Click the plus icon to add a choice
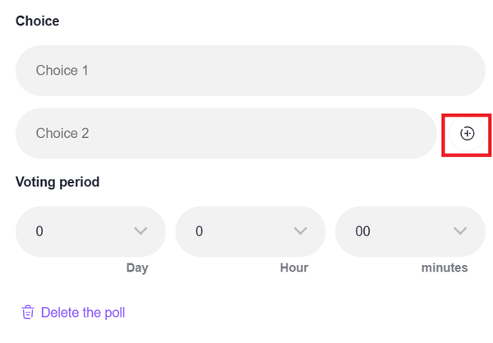The image size is (493, 343). (x=467, y=133)
